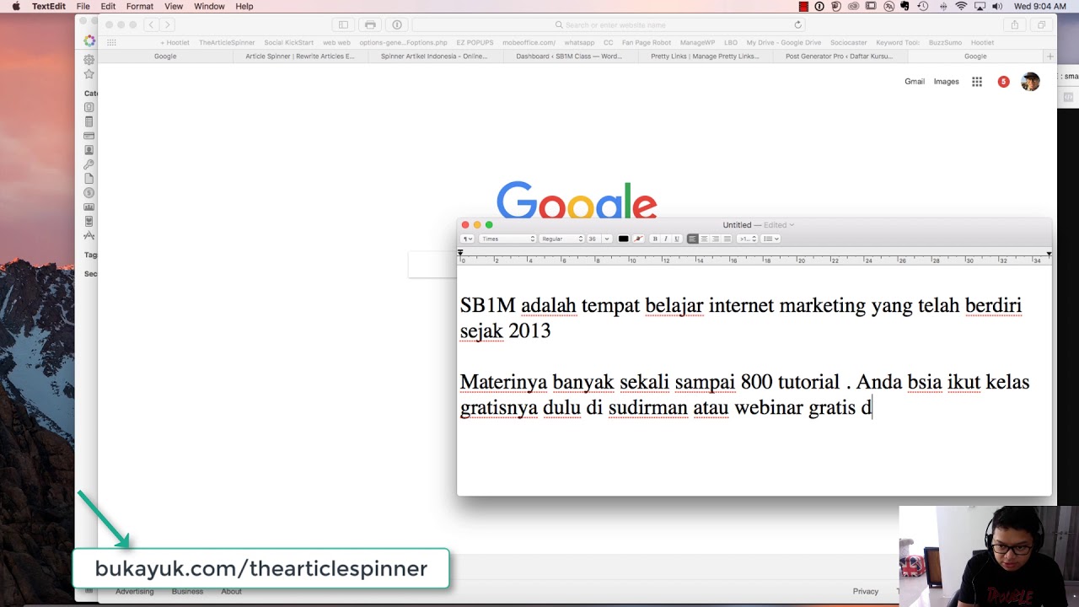Switch to Dashboard SB1M Class tab

tap(569, 56)
